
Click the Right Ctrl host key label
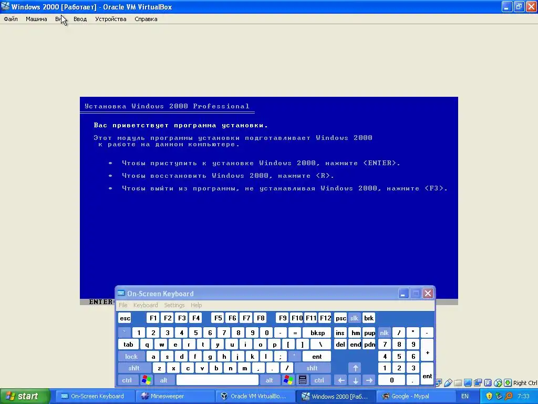click(525, 383)
